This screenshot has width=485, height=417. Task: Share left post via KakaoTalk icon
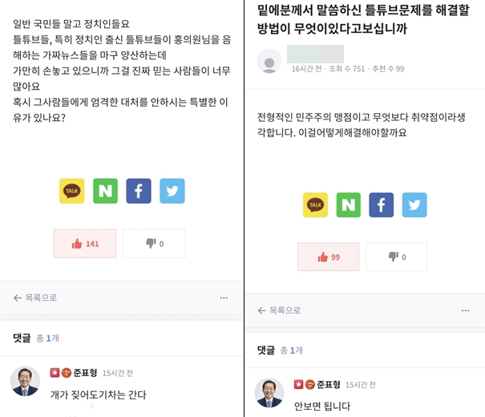[72, 191]
